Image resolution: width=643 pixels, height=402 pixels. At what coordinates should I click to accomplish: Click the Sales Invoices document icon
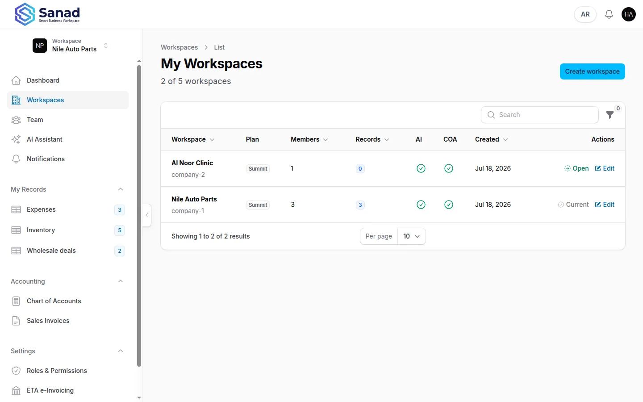[16, 321]
